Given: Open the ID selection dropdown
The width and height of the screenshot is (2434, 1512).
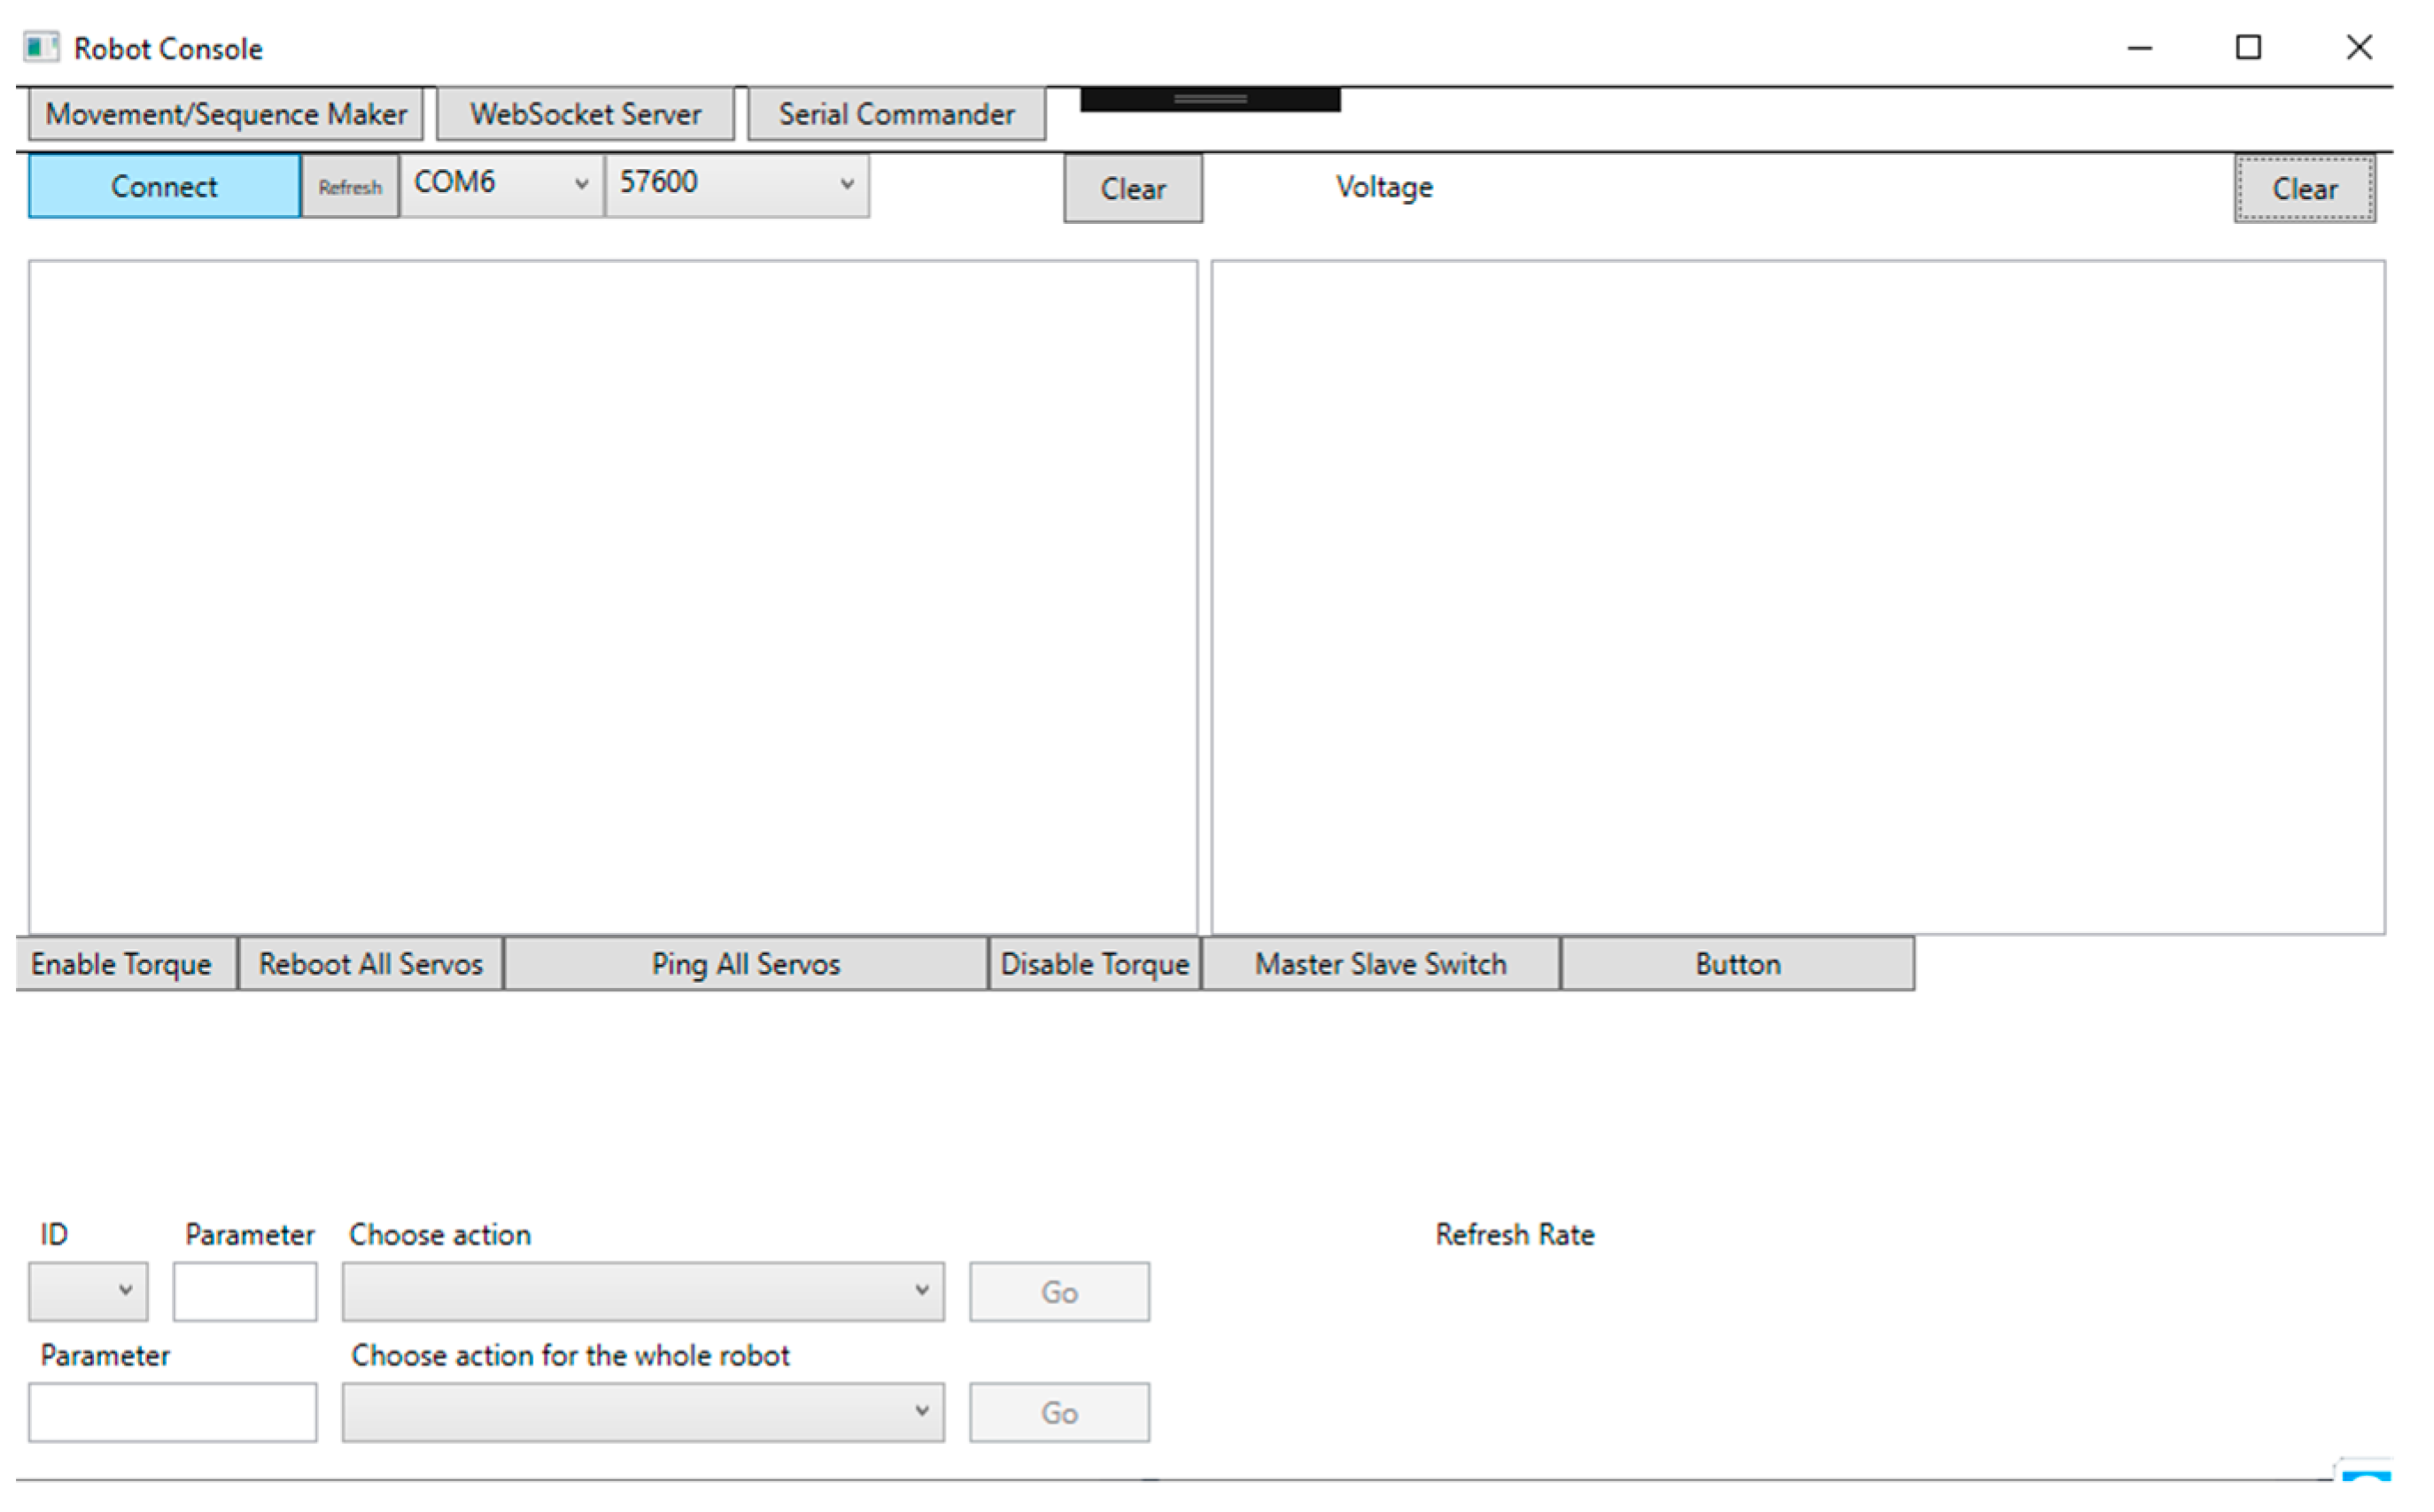Looking at the screenshot, I should pyautogui.click(x=88, y=1291).
